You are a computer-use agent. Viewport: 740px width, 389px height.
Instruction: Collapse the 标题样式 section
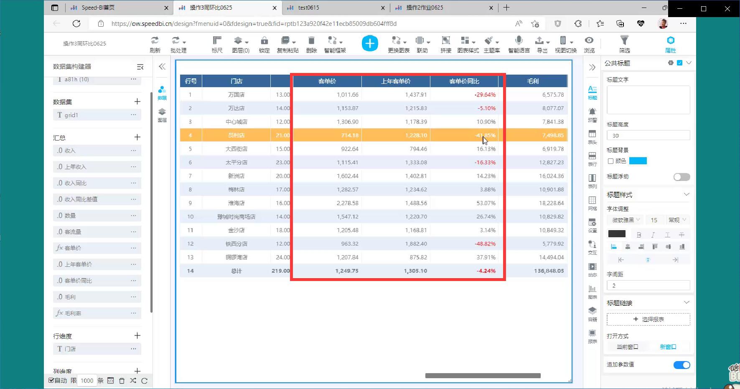[686, 195]
